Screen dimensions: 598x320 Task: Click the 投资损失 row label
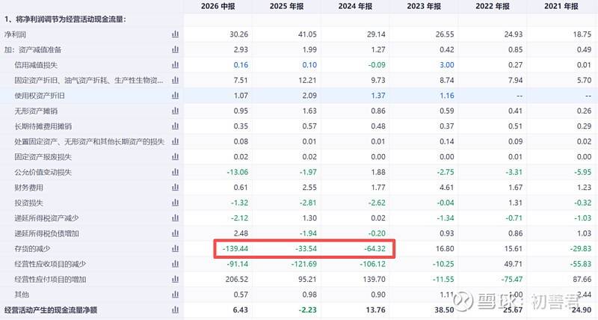point(28,203)
